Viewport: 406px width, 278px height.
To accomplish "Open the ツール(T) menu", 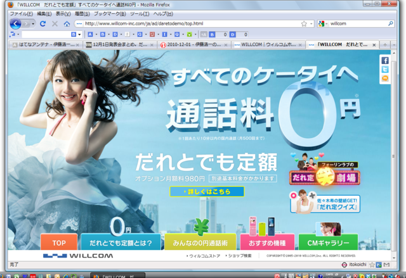I will (x=140, y=14).
